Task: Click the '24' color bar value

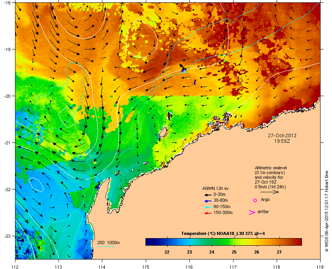Action: [212, 252]
